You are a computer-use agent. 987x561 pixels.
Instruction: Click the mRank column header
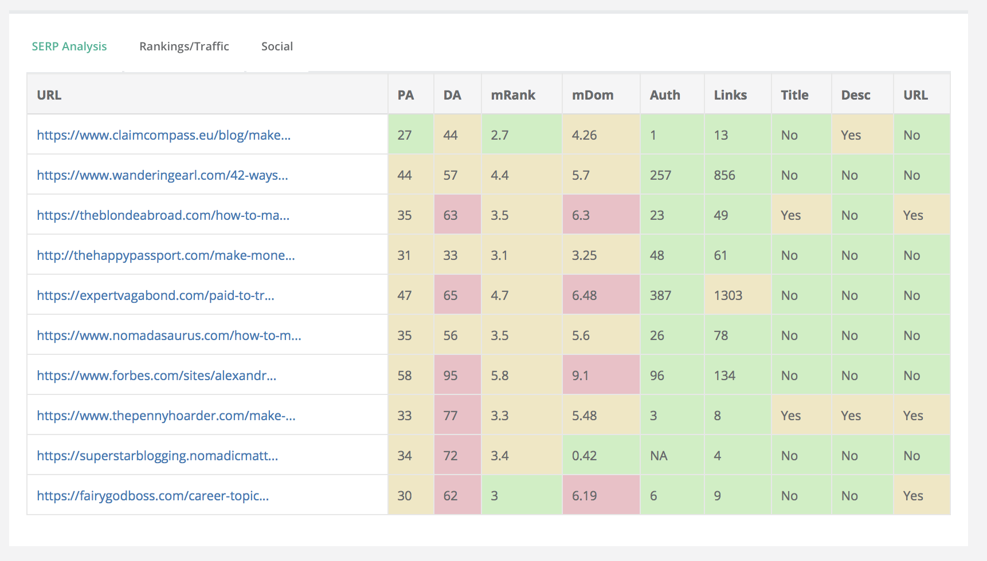click(514, 94)
